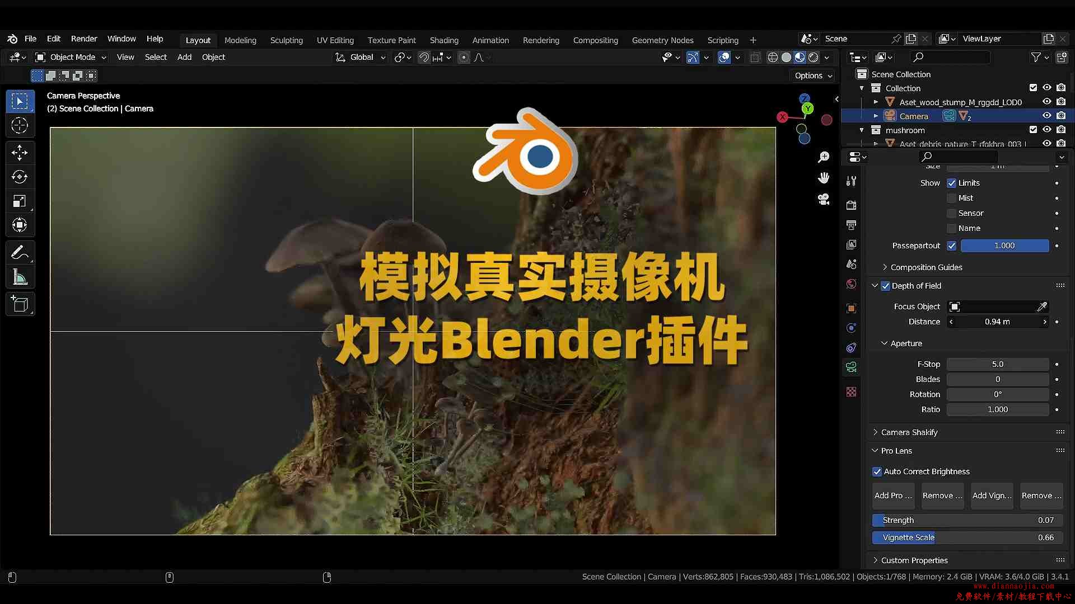Toggle camera view icon in viewport
Viewport: 1075px width, 604px height.
(824, 199)
